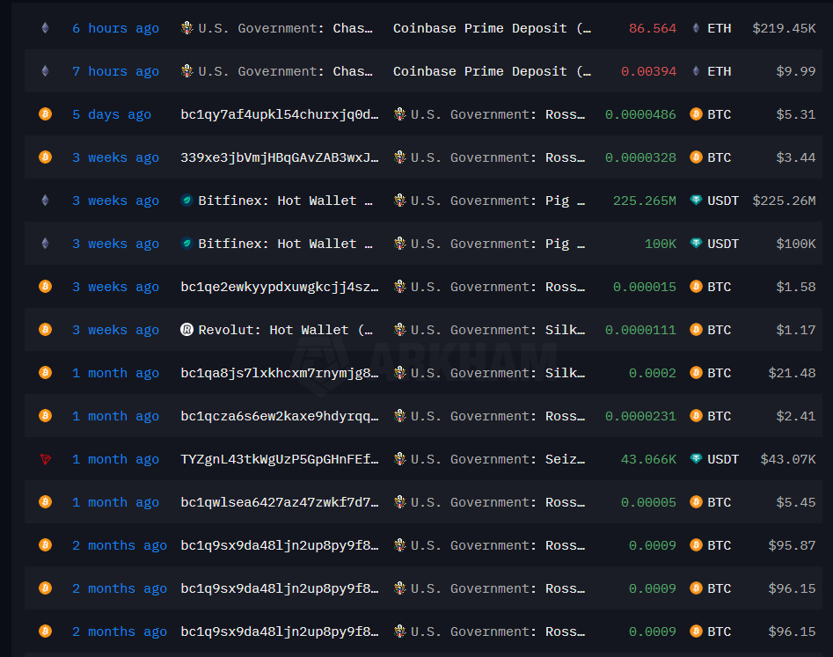Open address bc1qa8js7lxkhcxm7rnymjg8…
The height and width of the screenshot is (657, 833).
coord(280,373)
